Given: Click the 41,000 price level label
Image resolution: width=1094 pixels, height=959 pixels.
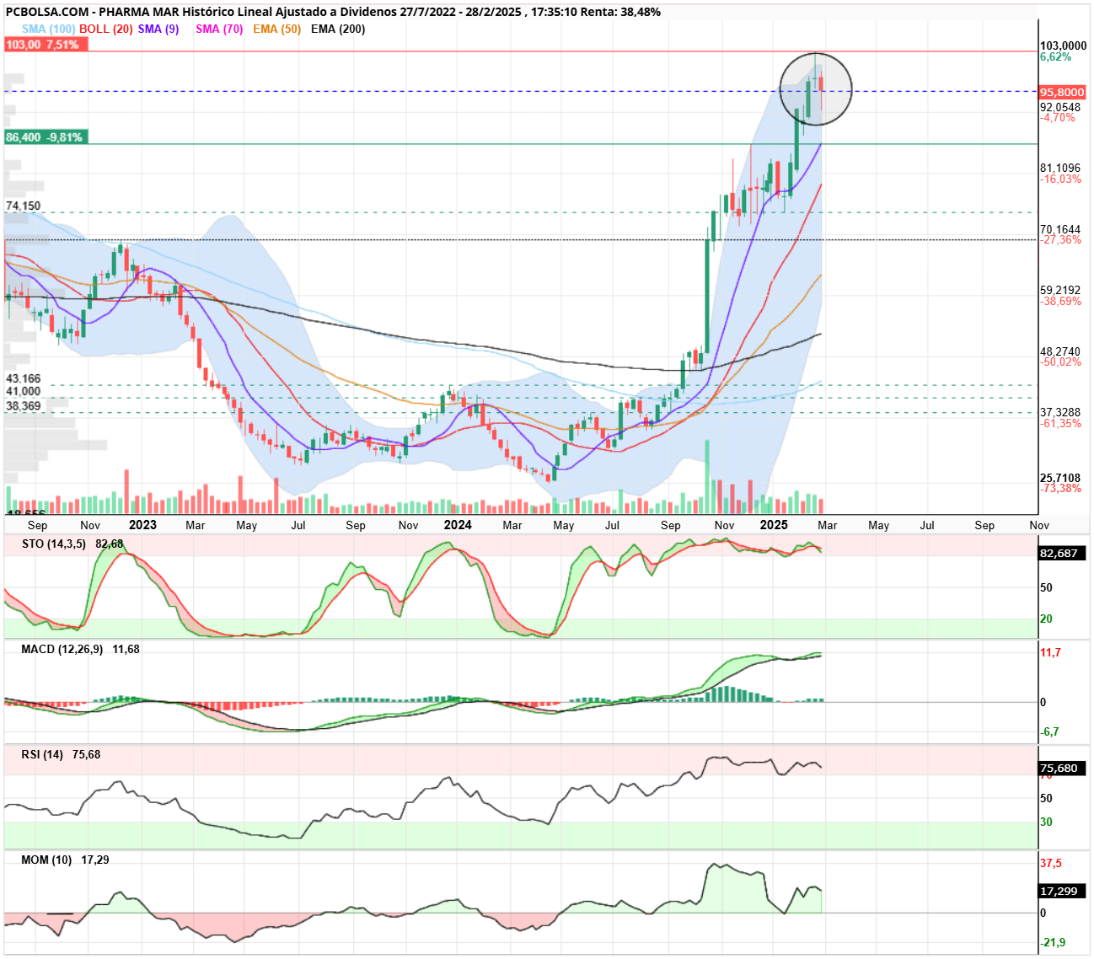Looking at the screenshot, I should point(24,392).
